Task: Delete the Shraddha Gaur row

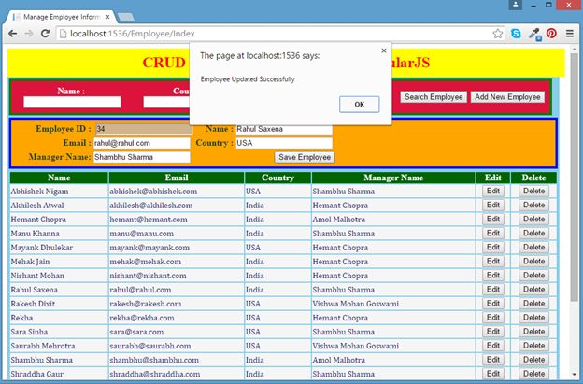Action: click(533, 374)
